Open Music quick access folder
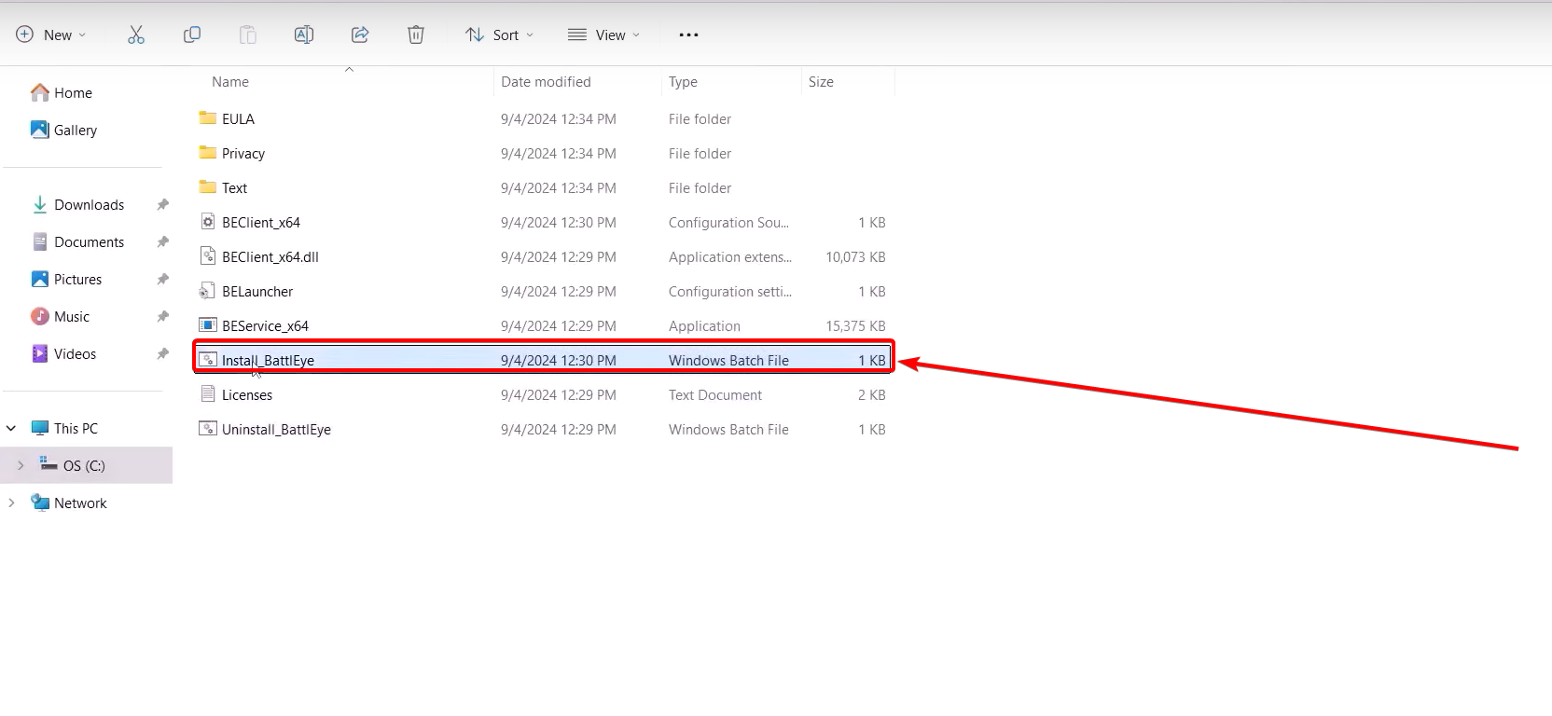 (61, 316)
